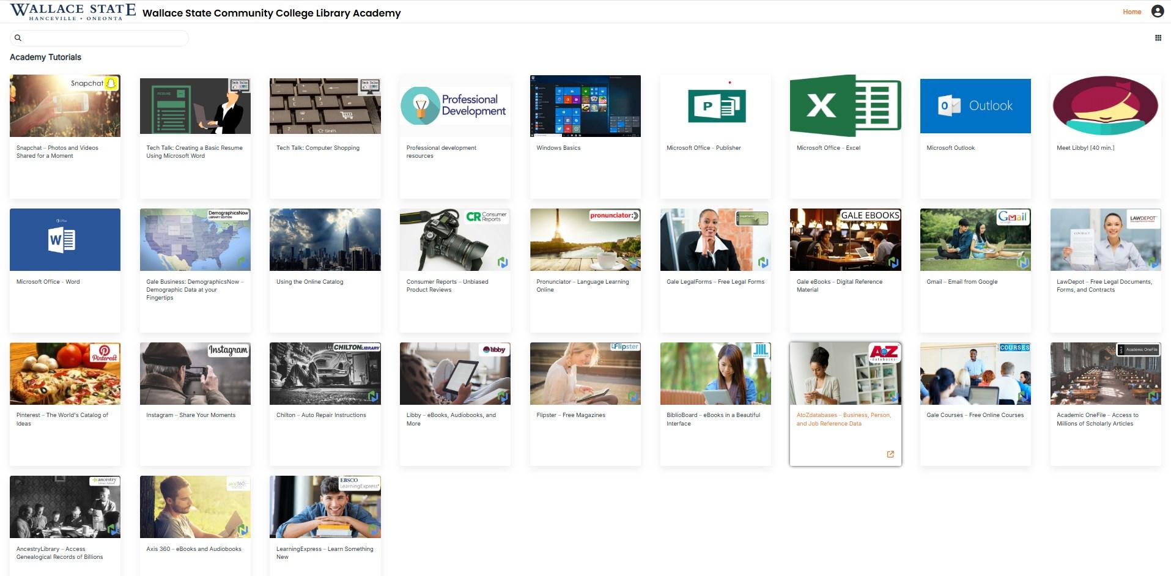Click the Microsoft Word logo thumbnail
Image resolution: width=1171 pixels, height=576 pixels.
(65, 240)
